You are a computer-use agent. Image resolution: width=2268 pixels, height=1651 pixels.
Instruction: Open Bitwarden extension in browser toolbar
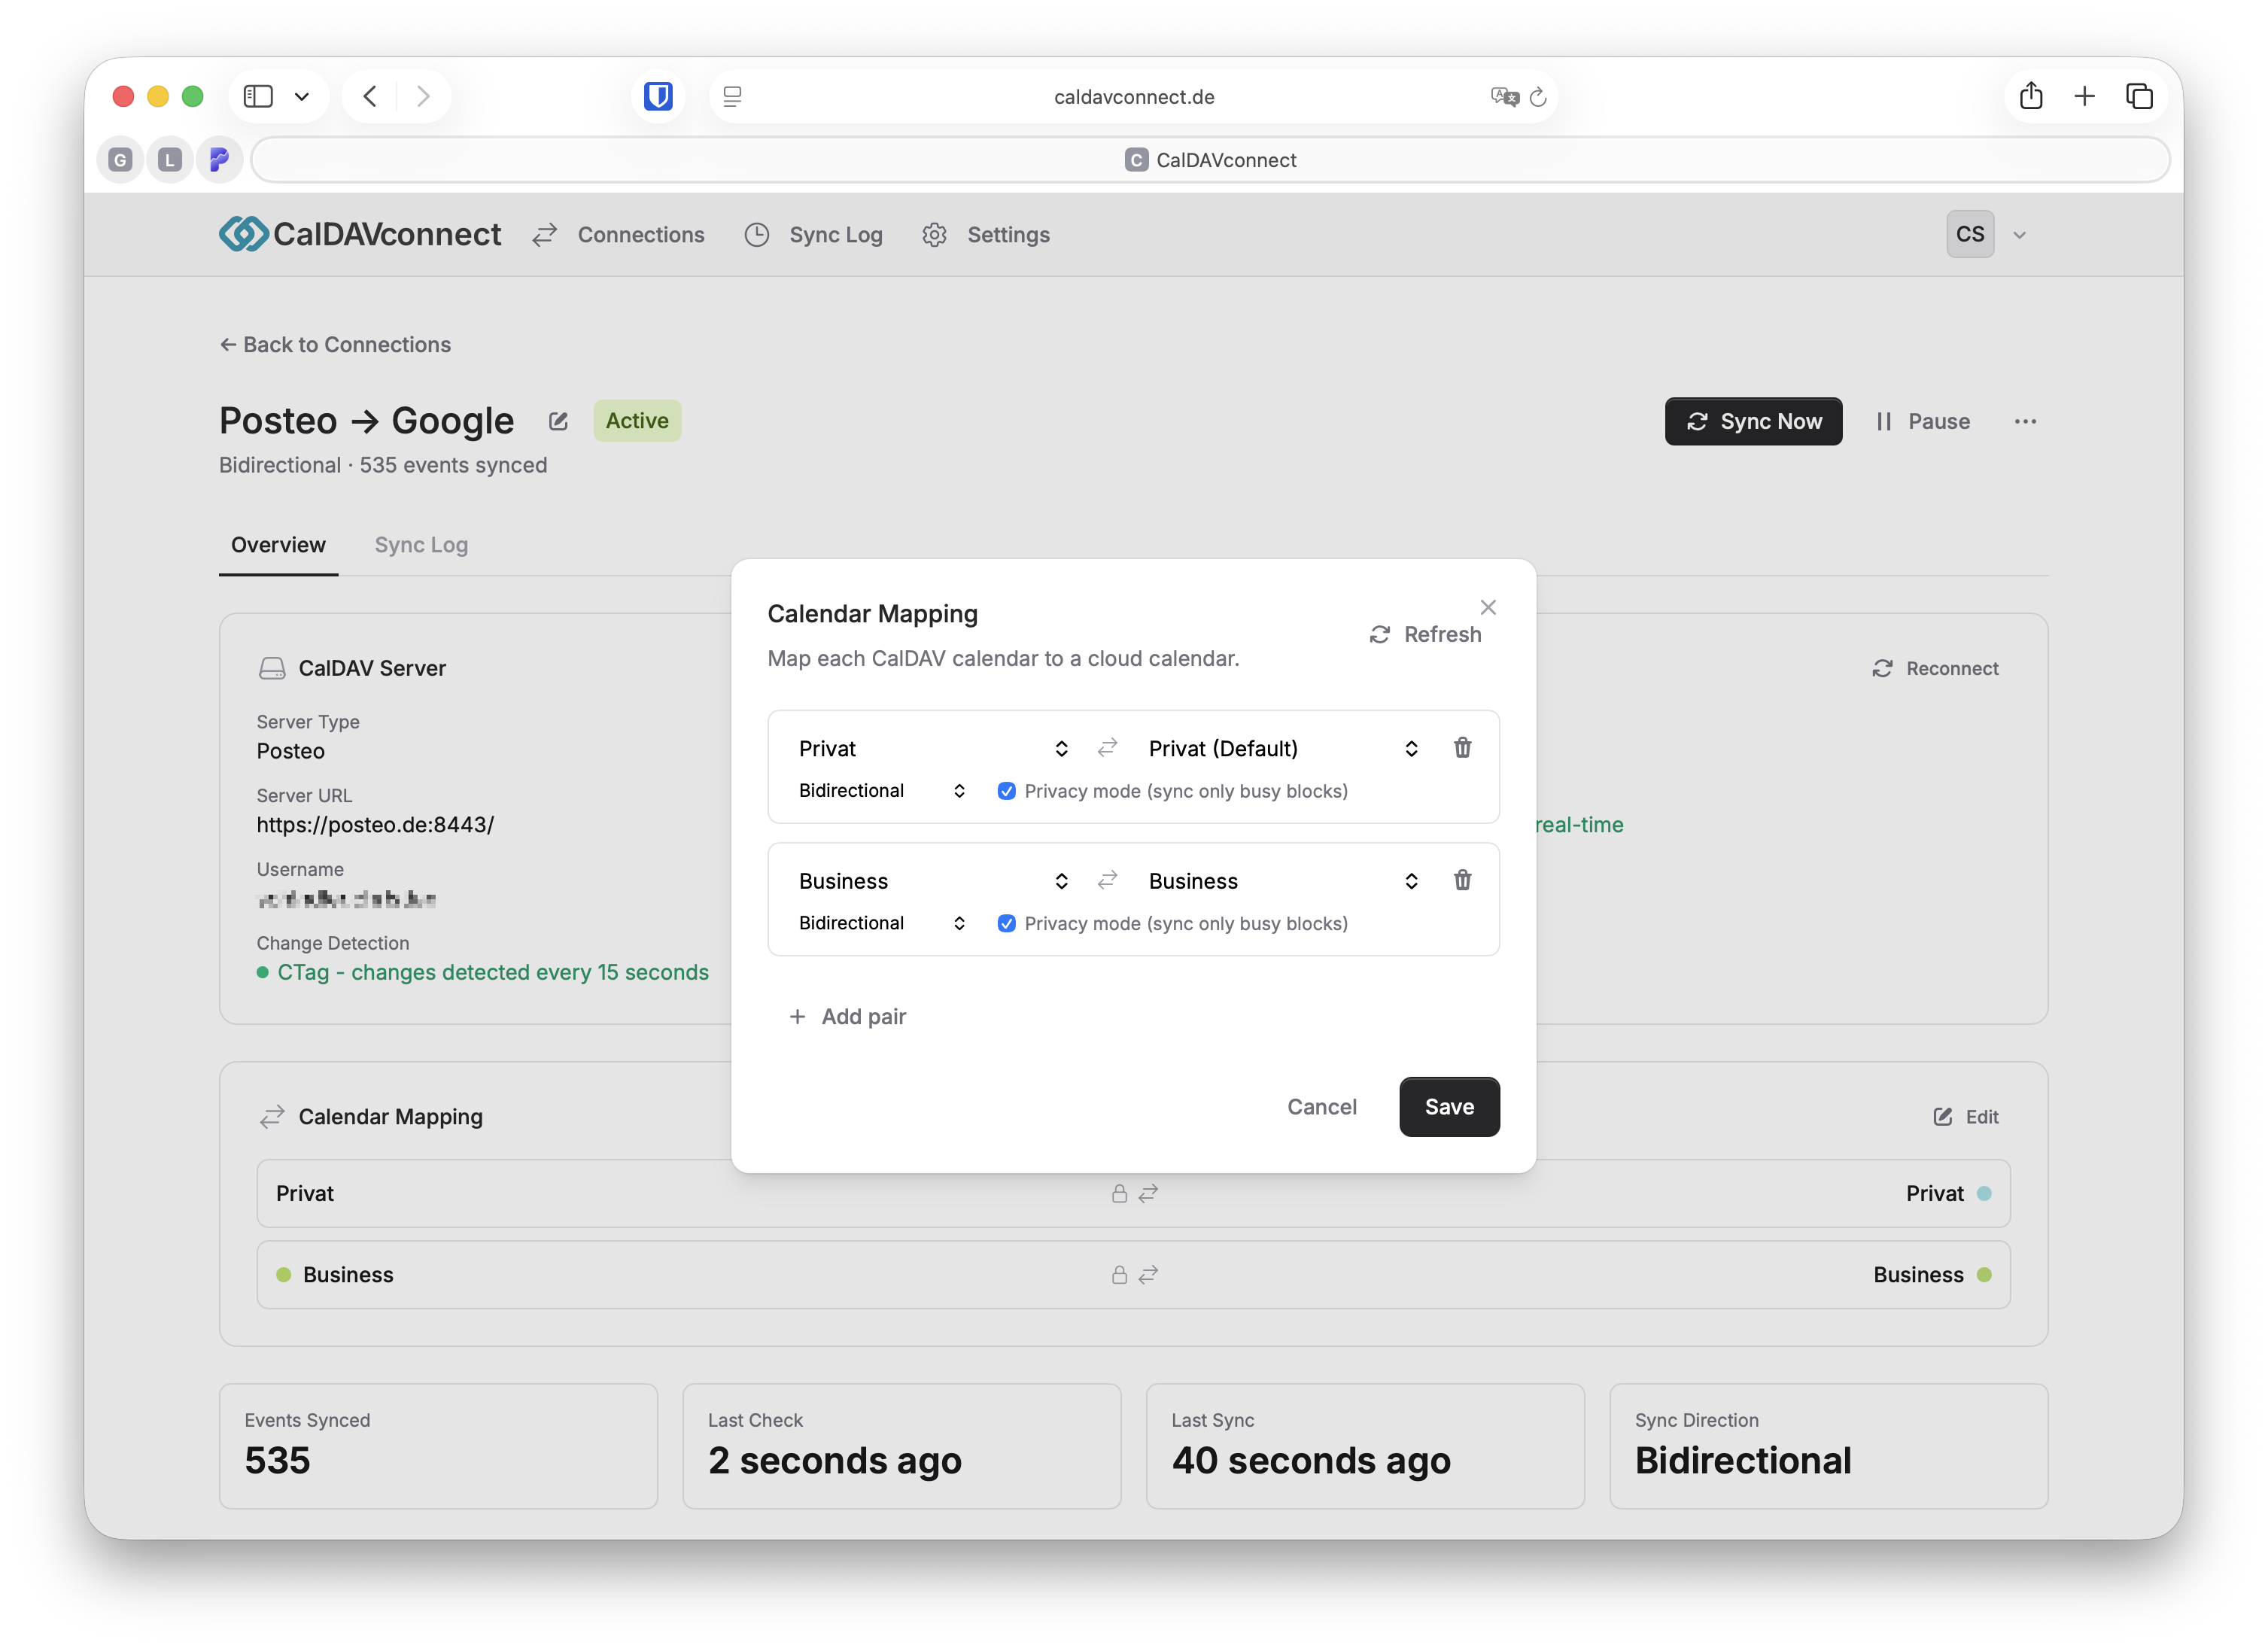click(658, 96)
